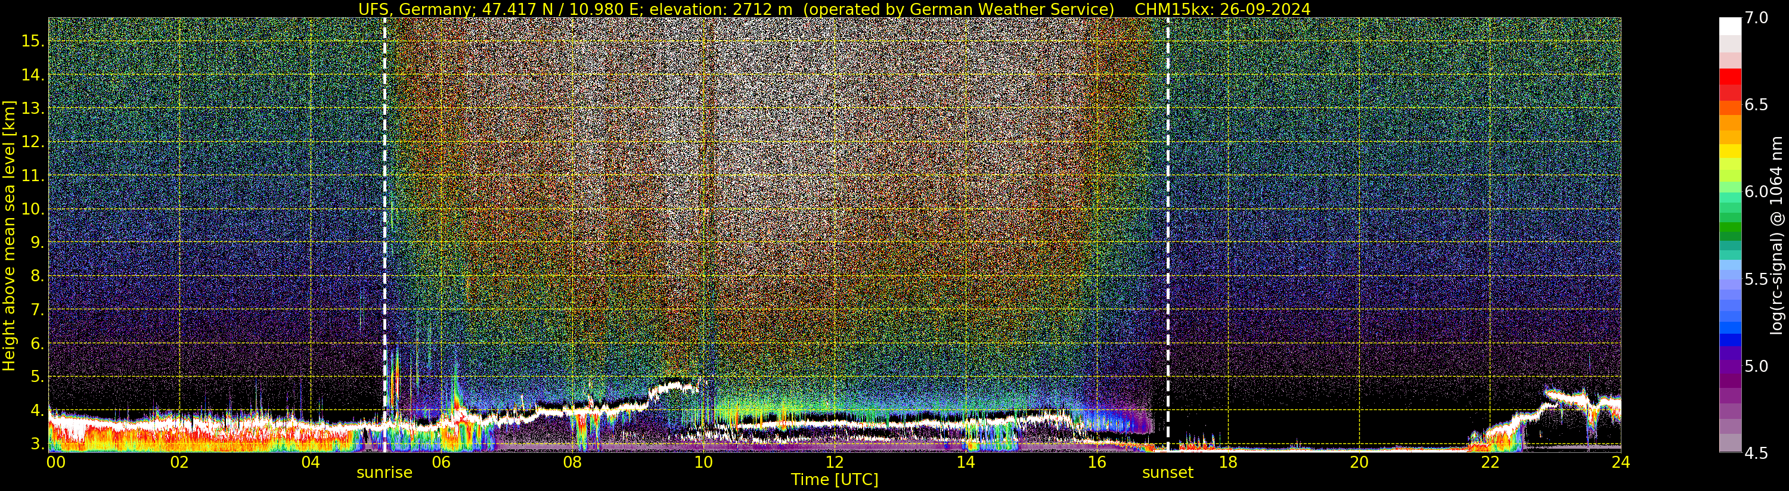Click the "5.0" colorbar tick label
This screenshot has height=491, width=1789.
click(1756, 366)
